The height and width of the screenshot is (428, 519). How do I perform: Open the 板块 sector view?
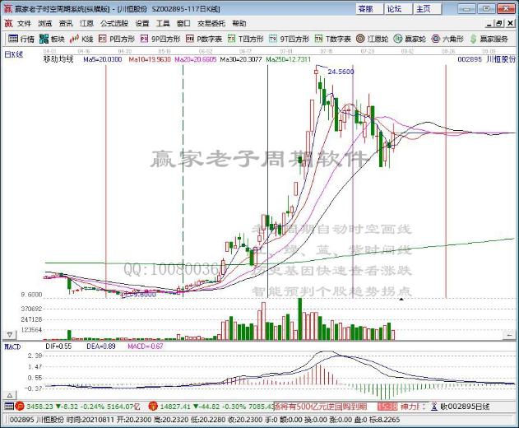(x=52, y=39)
